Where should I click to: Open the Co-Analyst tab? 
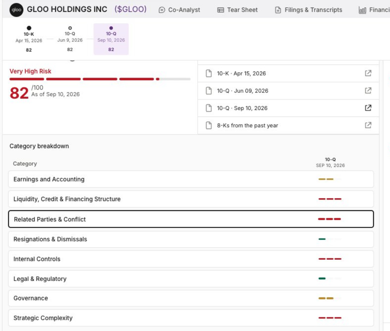point(179,10)
